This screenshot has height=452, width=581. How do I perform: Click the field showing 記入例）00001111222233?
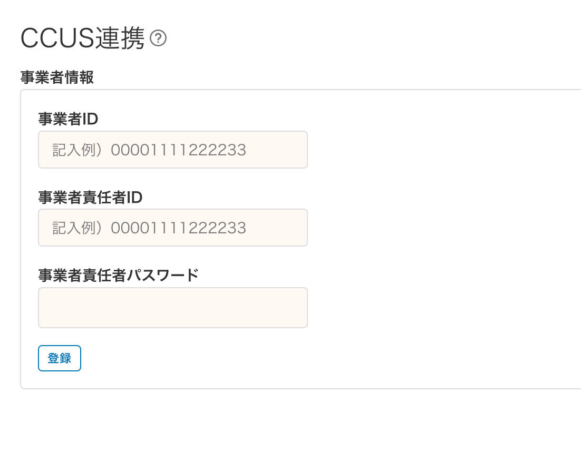(172, 150)
